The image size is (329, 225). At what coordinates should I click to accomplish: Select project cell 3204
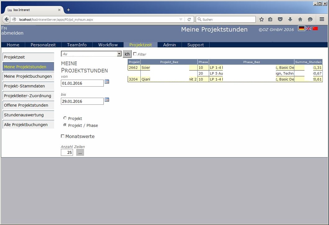(x=134, y=79)
